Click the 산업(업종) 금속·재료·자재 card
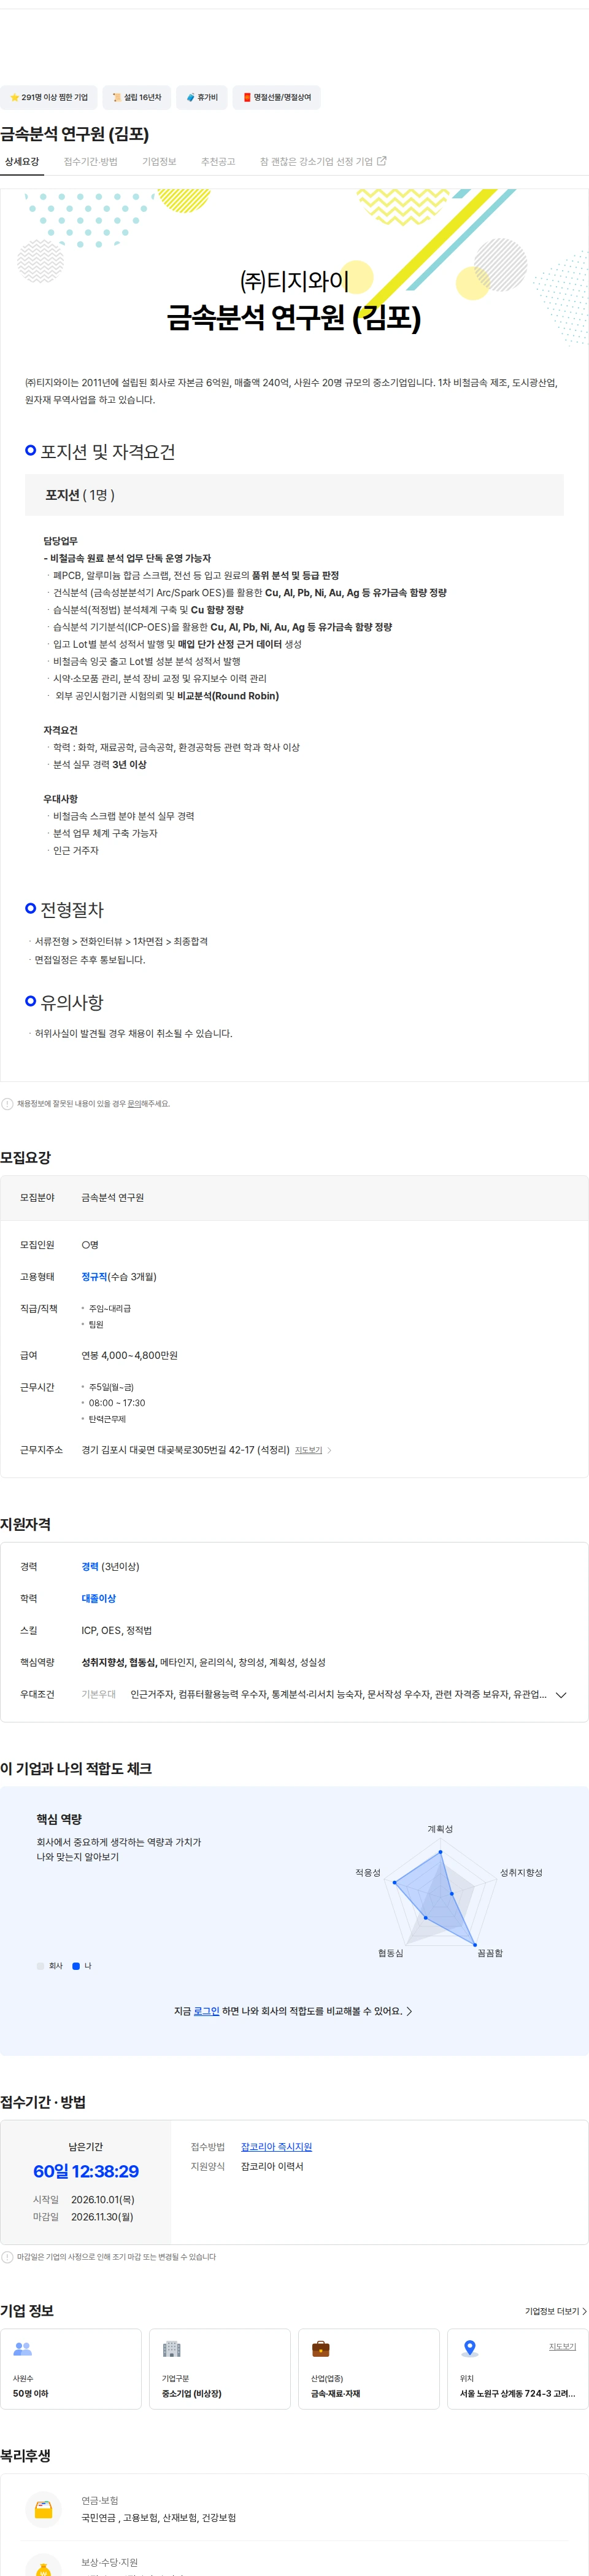Screen dimensions: 589x2576 pos(368,2369)
